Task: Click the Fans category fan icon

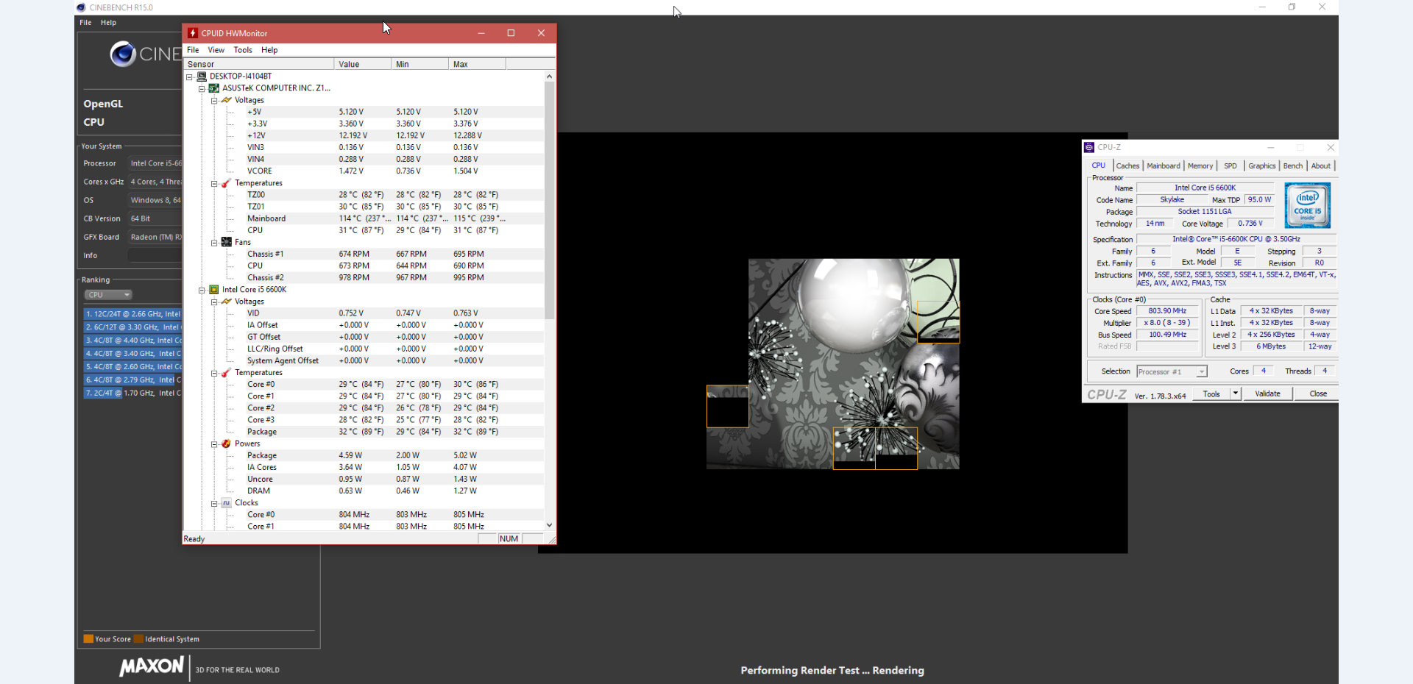Action: click(227, 242)
